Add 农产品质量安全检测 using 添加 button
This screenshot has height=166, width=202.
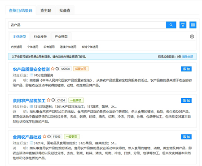pyautogui.click(x=186, y=69)
